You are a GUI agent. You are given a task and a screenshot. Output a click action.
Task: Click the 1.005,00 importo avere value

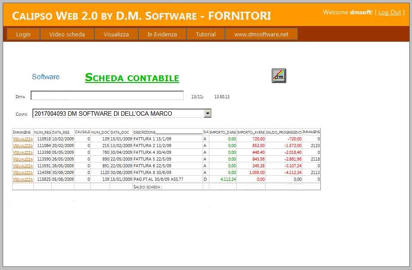coord(257,173)
